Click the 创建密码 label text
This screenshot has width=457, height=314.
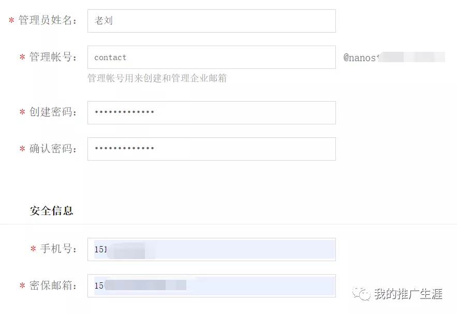[53, 112]
